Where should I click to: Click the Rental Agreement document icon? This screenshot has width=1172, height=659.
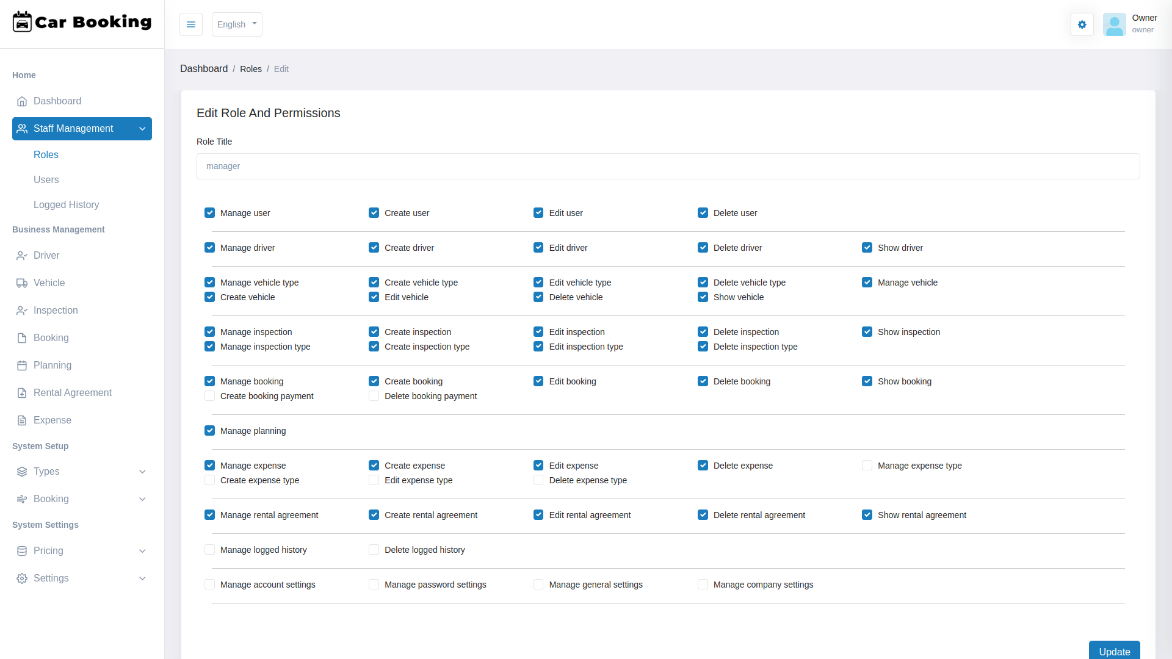pos(22,393)
